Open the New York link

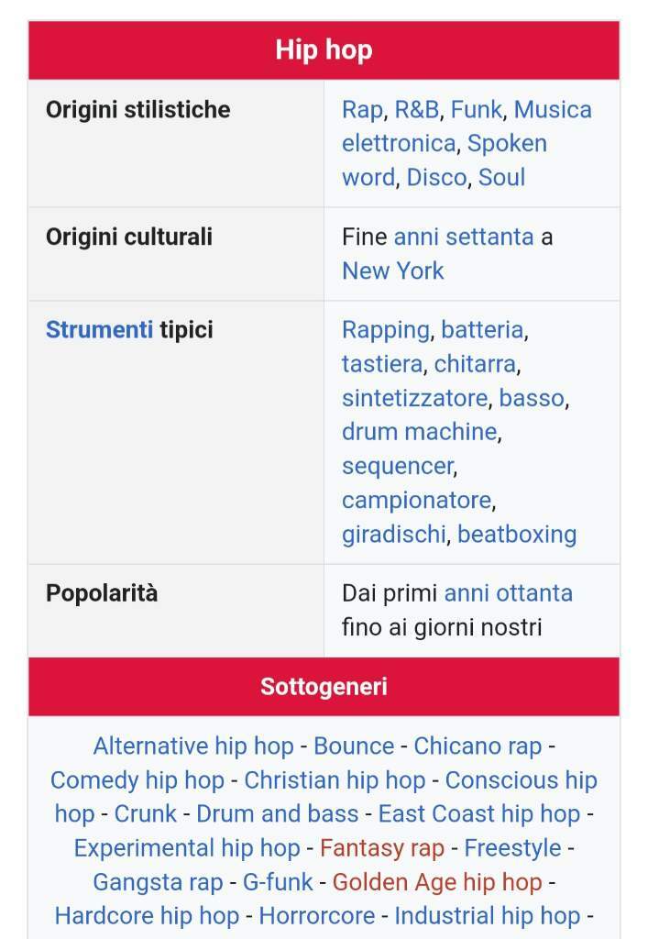pyautogui.click(x=392, y=271)
